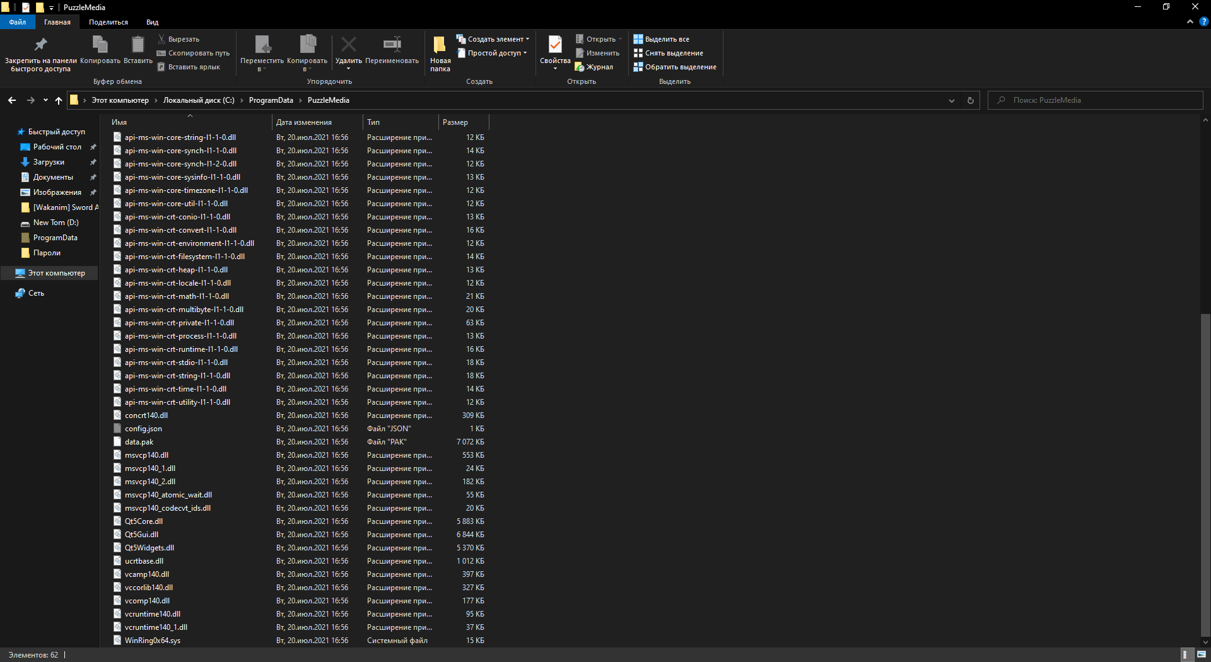Screen dimensions: 1211x662
Task: Refresh the folder view
Action: [x=970, y=100]
